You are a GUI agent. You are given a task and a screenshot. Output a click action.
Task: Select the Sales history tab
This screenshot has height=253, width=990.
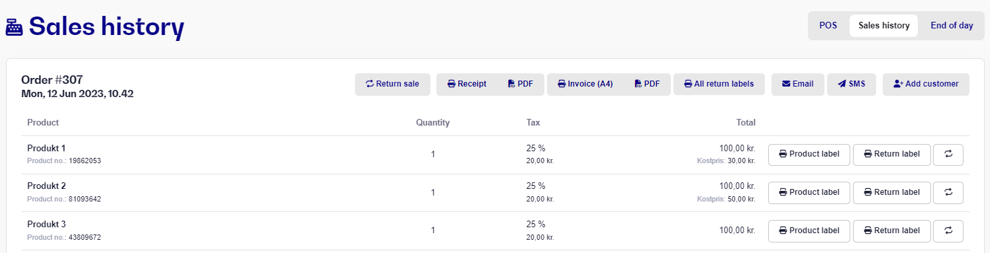(883, 26)
